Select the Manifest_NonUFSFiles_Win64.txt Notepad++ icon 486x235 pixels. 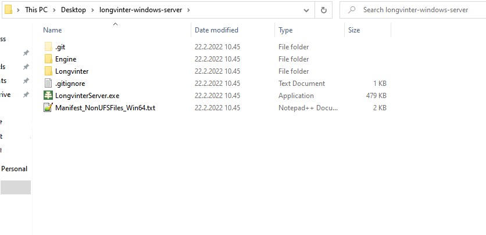(48, 108)
